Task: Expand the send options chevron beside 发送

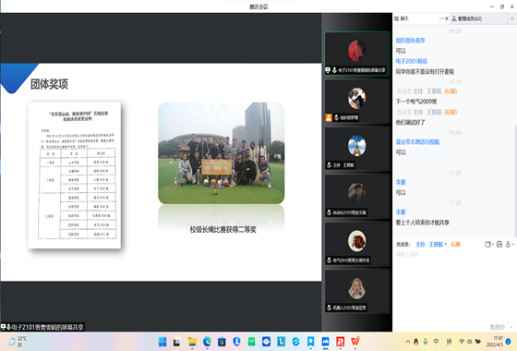Action: (511, 327)
